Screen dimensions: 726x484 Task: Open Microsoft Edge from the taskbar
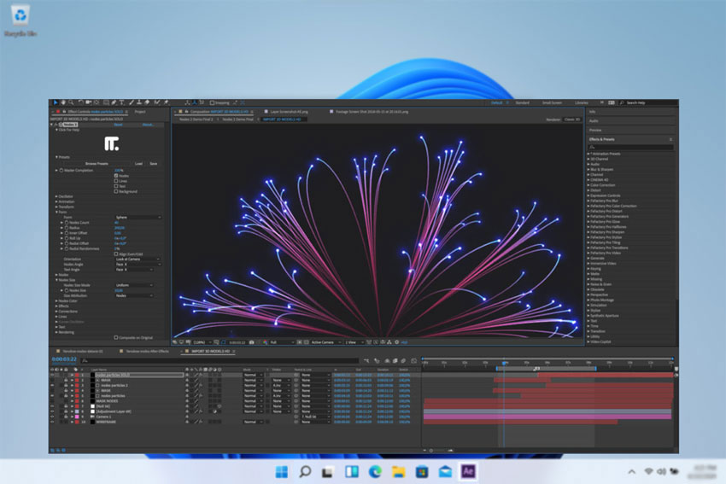tap(375, 471)
